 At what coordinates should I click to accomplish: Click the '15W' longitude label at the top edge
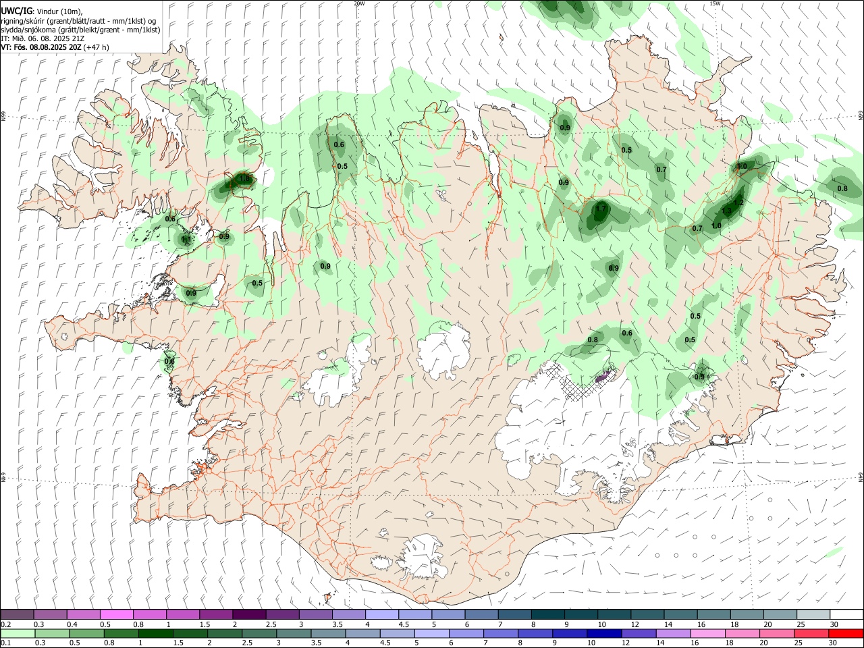click(715, 3)
